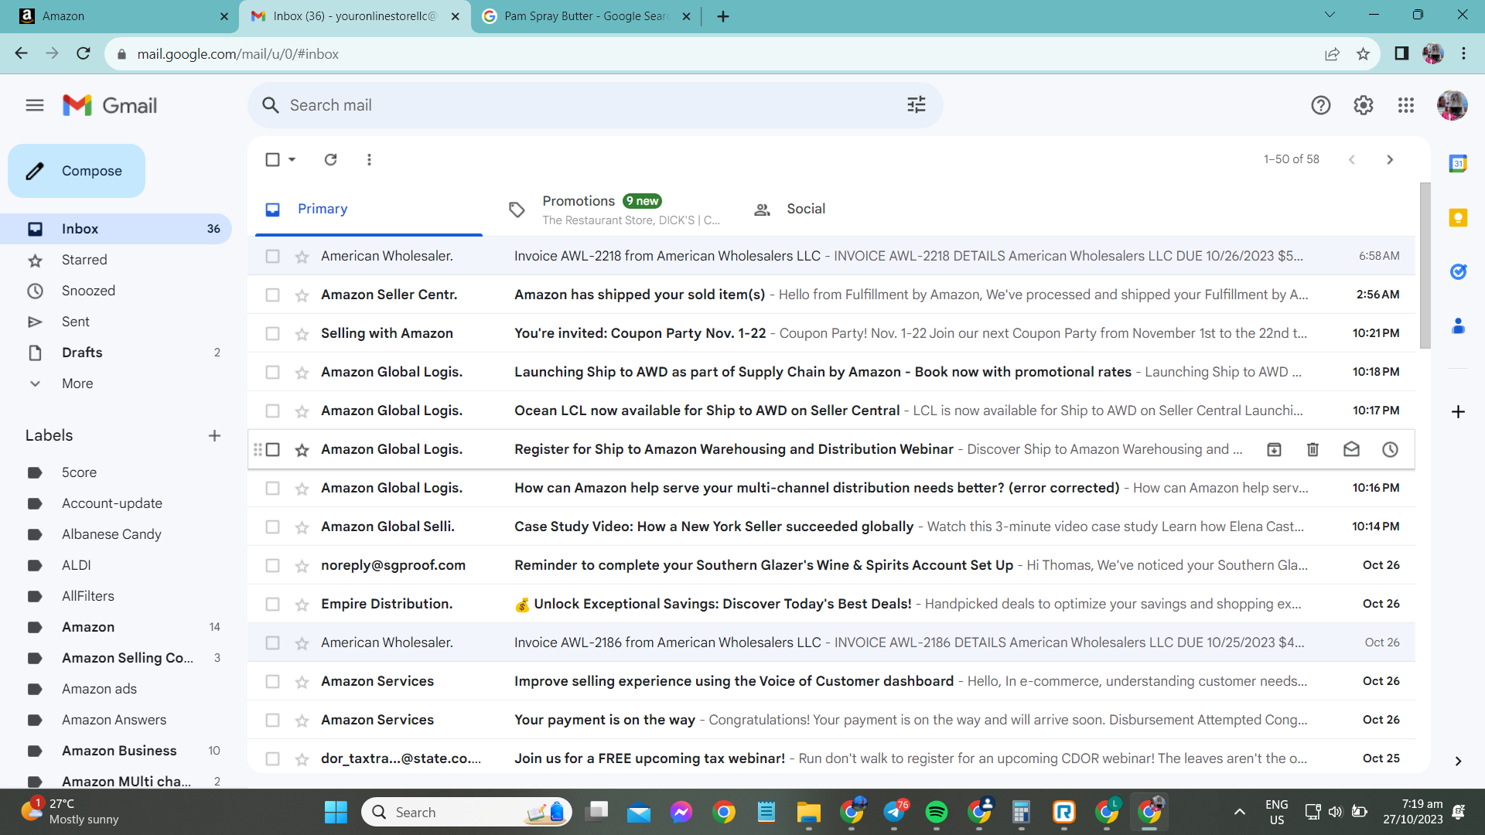Image resolution: width=1485 pixels, height=835 pixels.
Task: Snooze the Register for Ship Webinar email
Action: [1390, 449]
